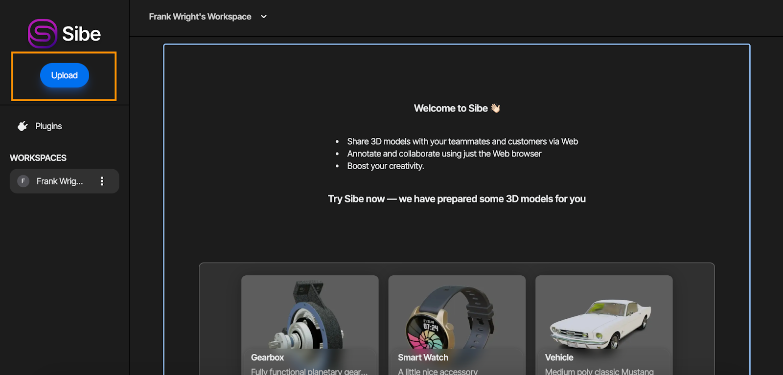Click the Welcome to Sibe heading
Viewport: 783px width, 375px height.
(457, 108)
